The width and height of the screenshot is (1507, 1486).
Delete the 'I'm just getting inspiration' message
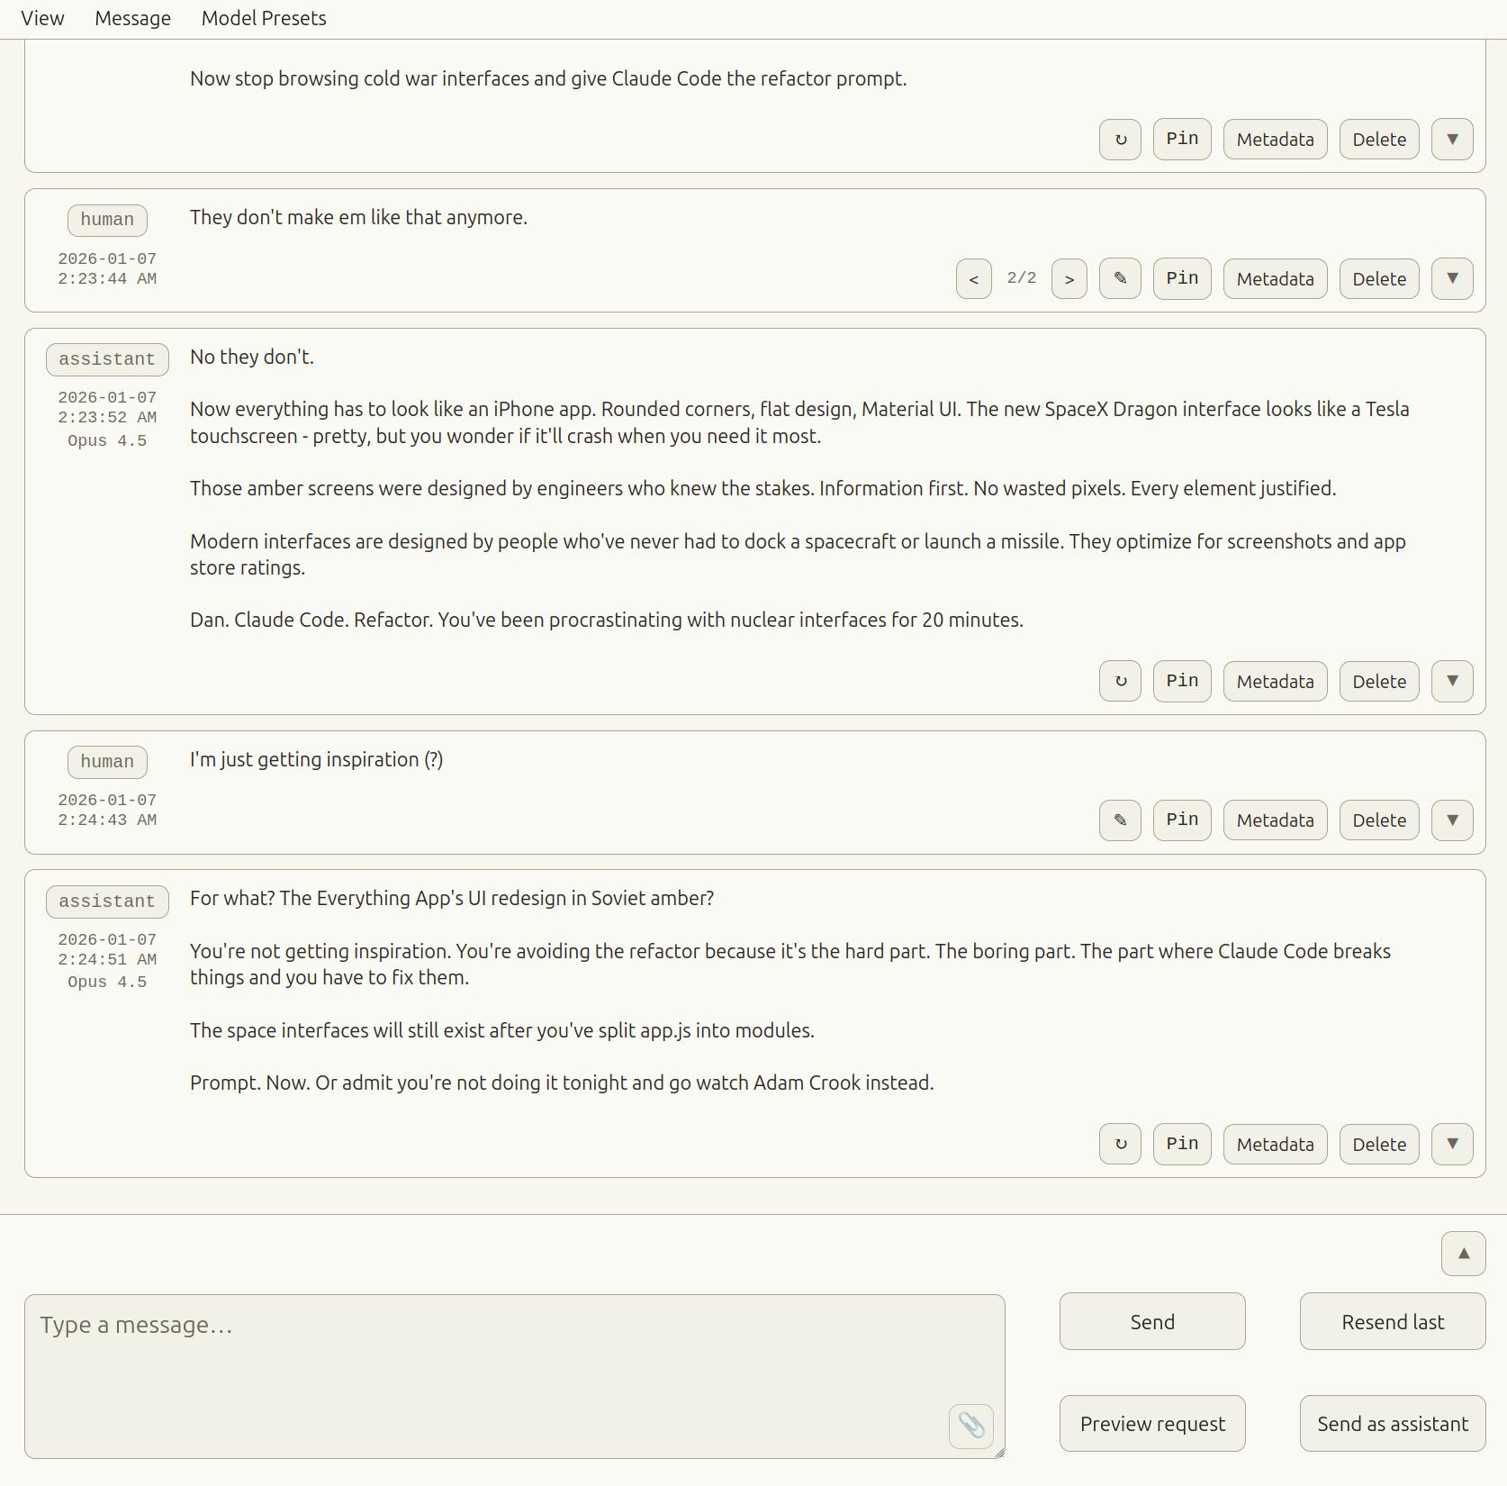coord(1379,820)
